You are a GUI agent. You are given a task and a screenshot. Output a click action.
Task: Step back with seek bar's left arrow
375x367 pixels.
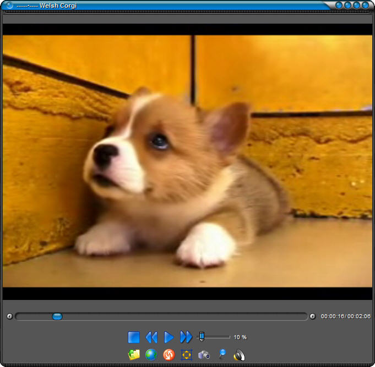[x=9, y=316]
